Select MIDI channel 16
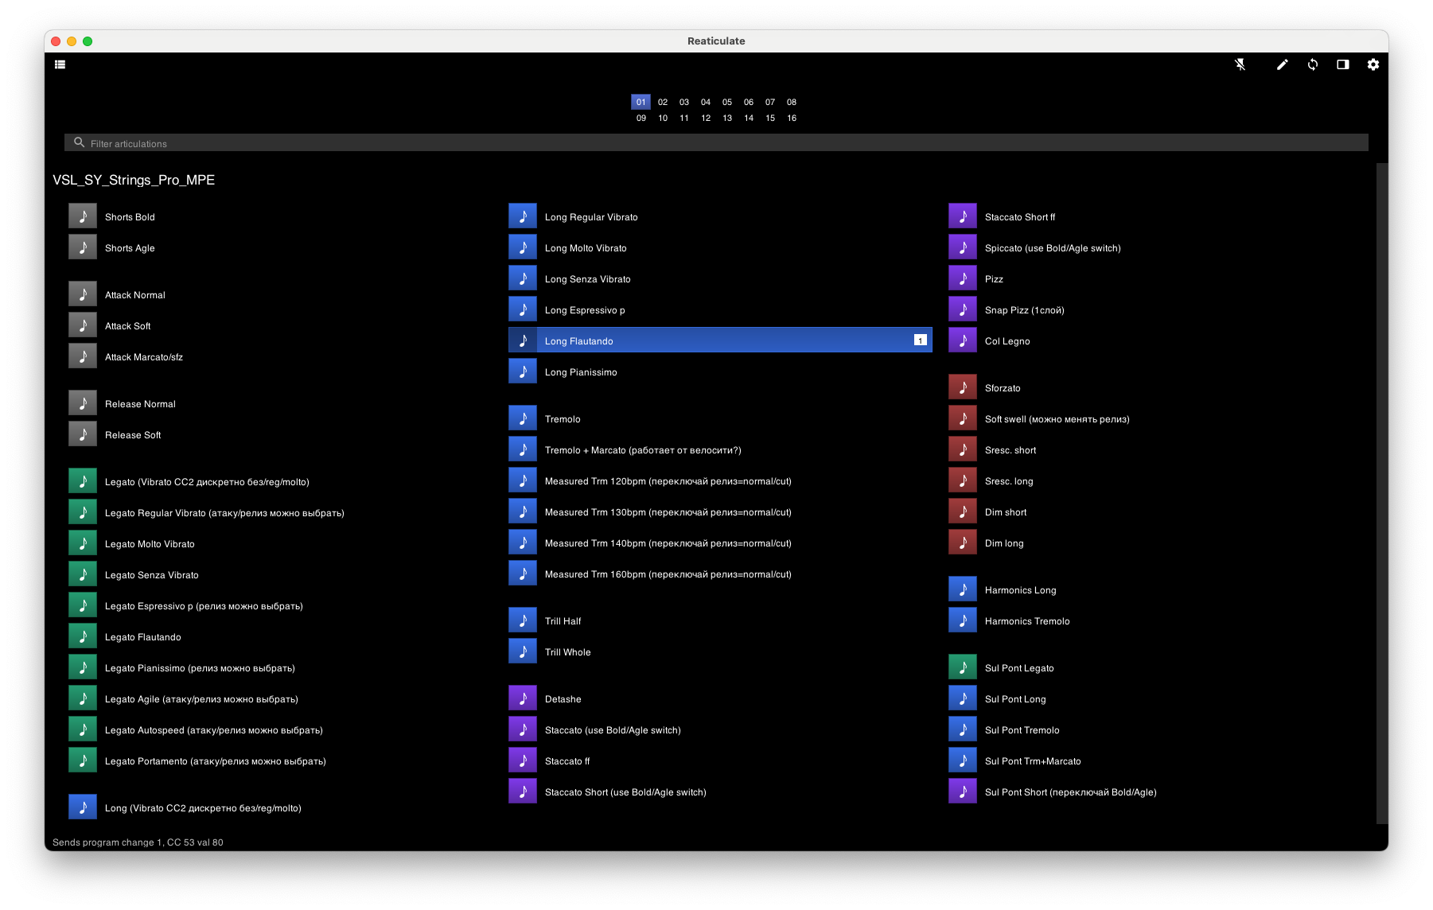The image size is (1433, 910). tap(792, 118)
